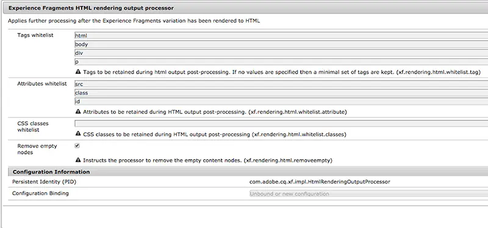Click warning icon beside CSS classes description
This screenshot has width=488, height=228.
78,134
